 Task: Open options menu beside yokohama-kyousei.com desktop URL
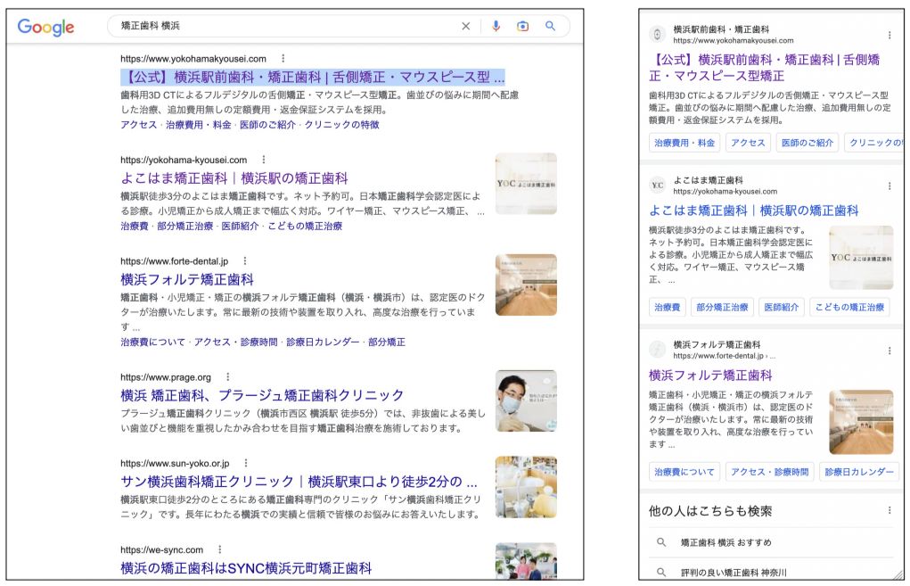(x=264, y=160)
